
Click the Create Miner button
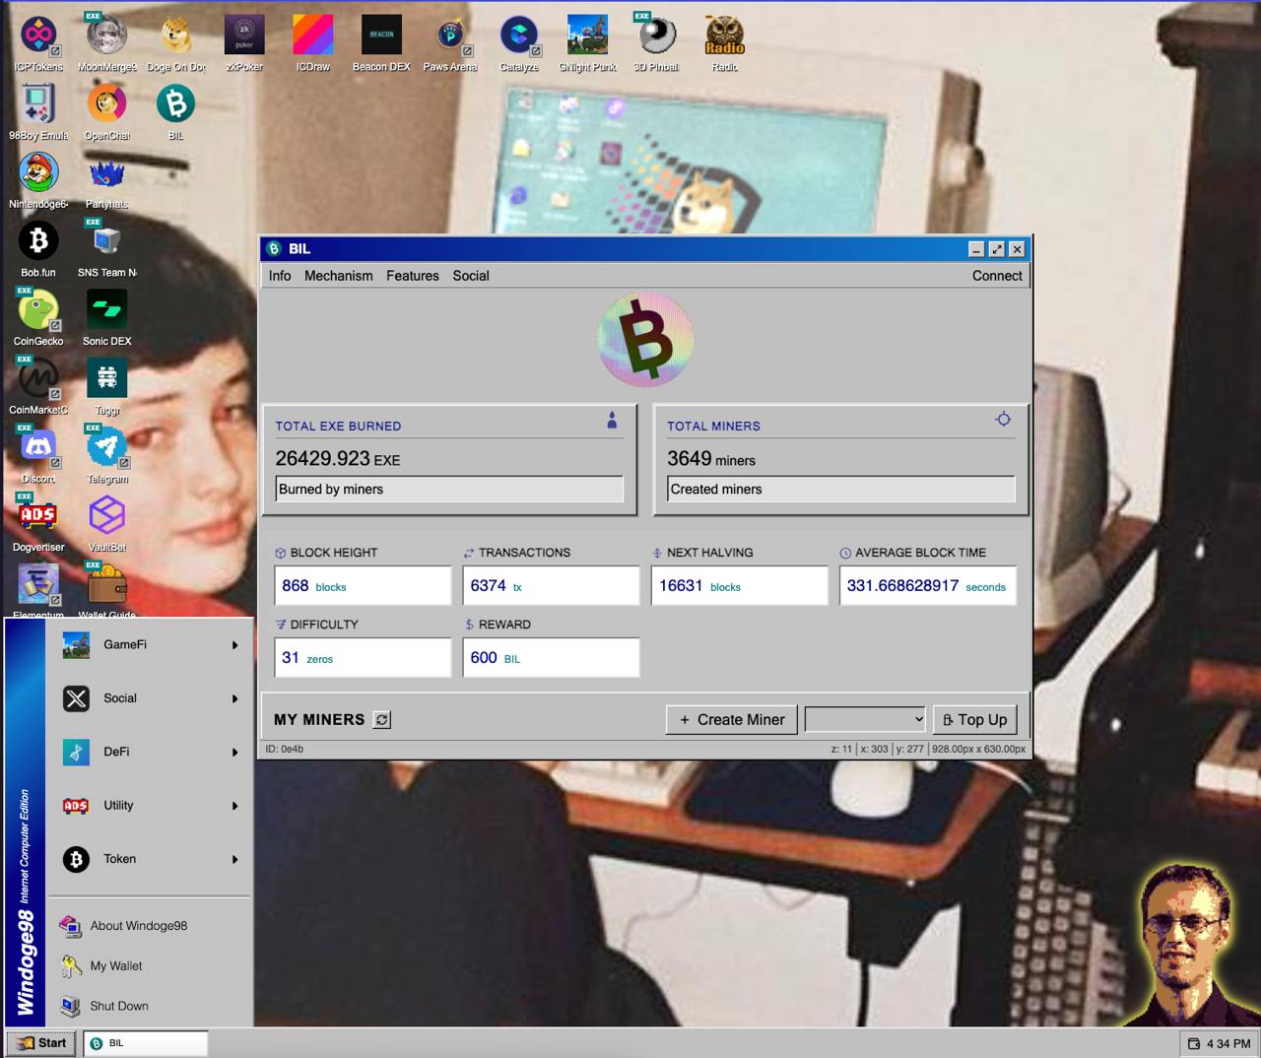point(732,720)
